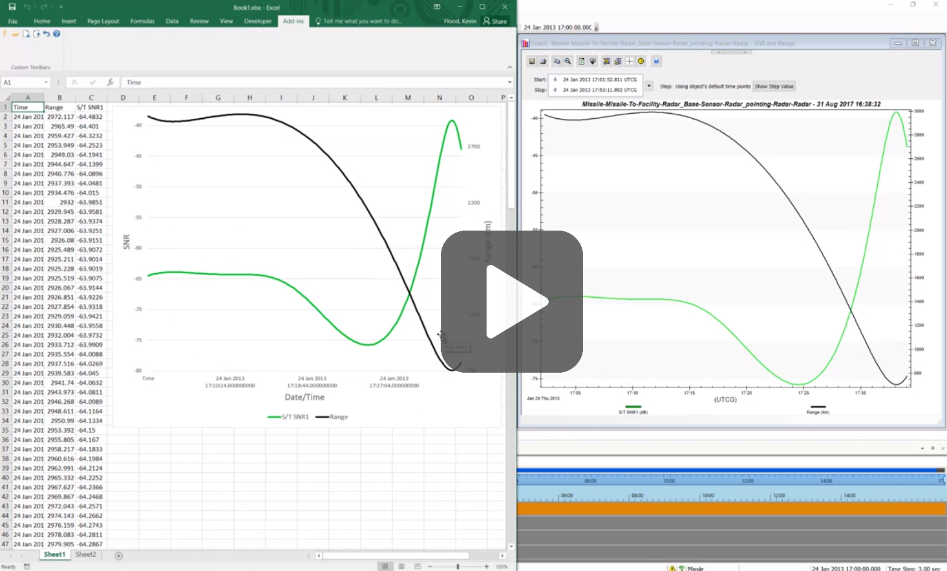Image resolution: width=947 pixels, height=571 pixels.
Task: Click the Show Step Value button
Action: (774, 87)
